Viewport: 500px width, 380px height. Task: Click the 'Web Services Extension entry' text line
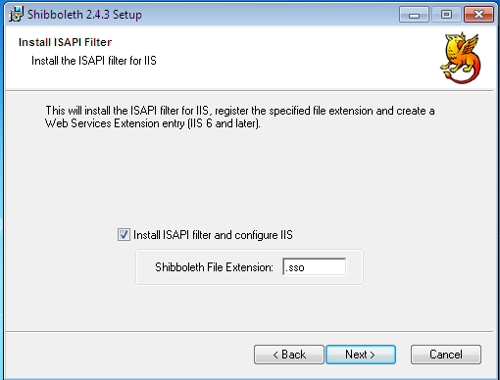click(x=153, y=123)
